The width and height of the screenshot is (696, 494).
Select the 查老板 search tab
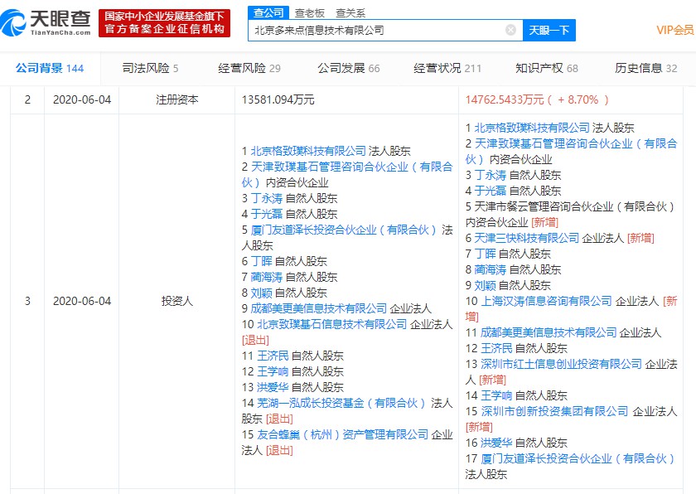click(x=310, y=13)
